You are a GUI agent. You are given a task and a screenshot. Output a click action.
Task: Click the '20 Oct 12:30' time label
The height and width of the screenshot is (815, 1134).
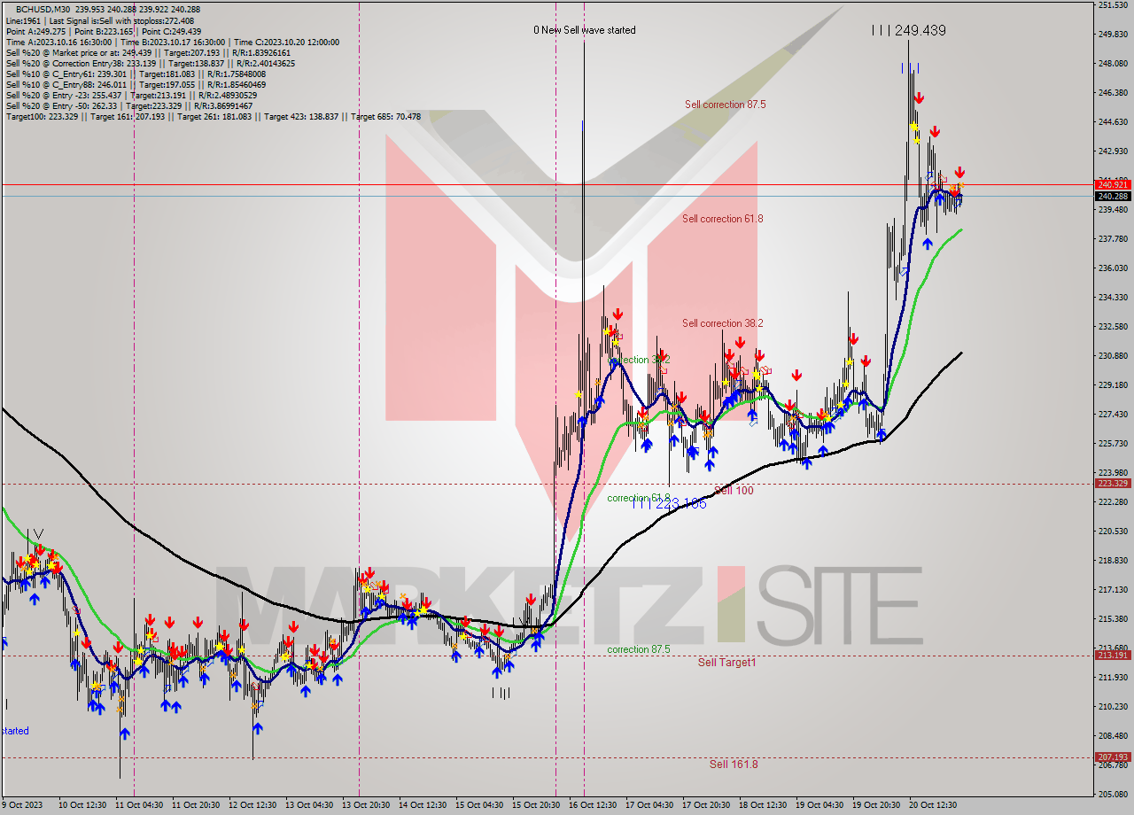point(933,805)
